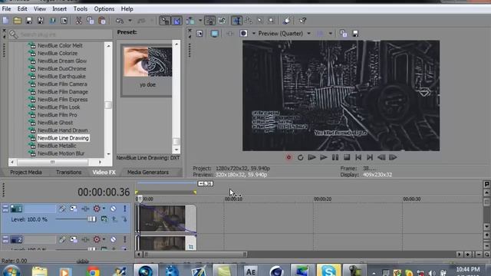The image size is (491, 276).
Task: Toggle Auto Ripple in the toolbar
Action: tap(190, 21)
